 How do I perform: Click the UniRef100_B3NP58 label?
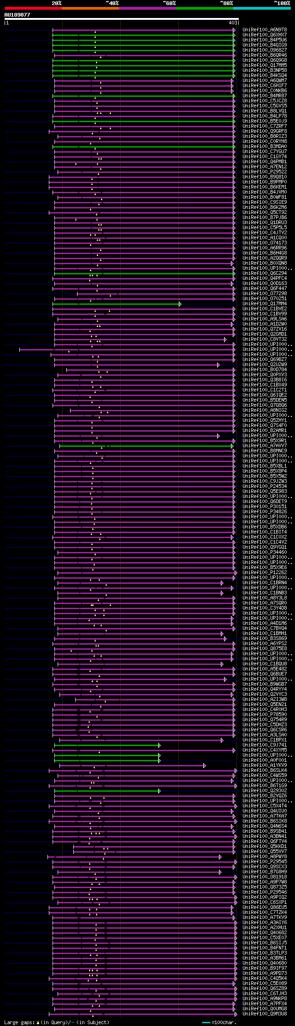265,70
